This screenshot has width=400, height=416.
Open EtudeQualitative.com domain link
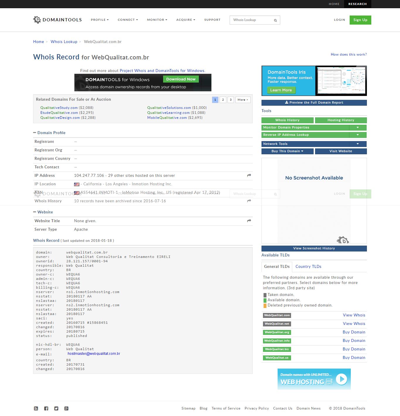coord(59,113)
